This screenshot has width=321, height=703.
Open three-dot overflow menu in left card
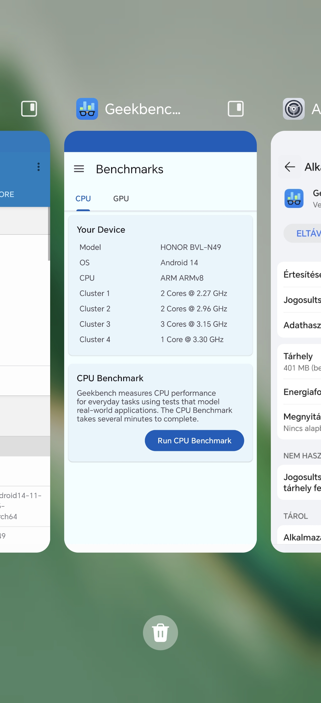point(38,166)
